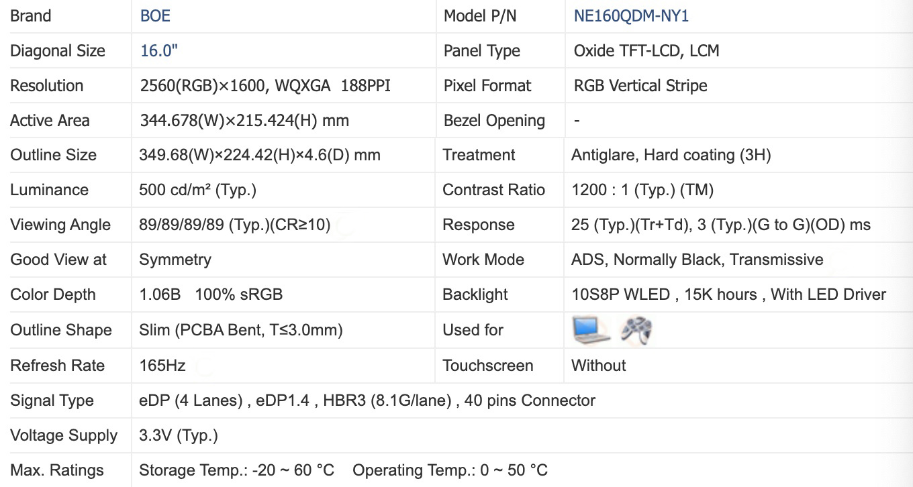
Task: Click the 'Outline Shape' label
Action: [x=60, y=330]
